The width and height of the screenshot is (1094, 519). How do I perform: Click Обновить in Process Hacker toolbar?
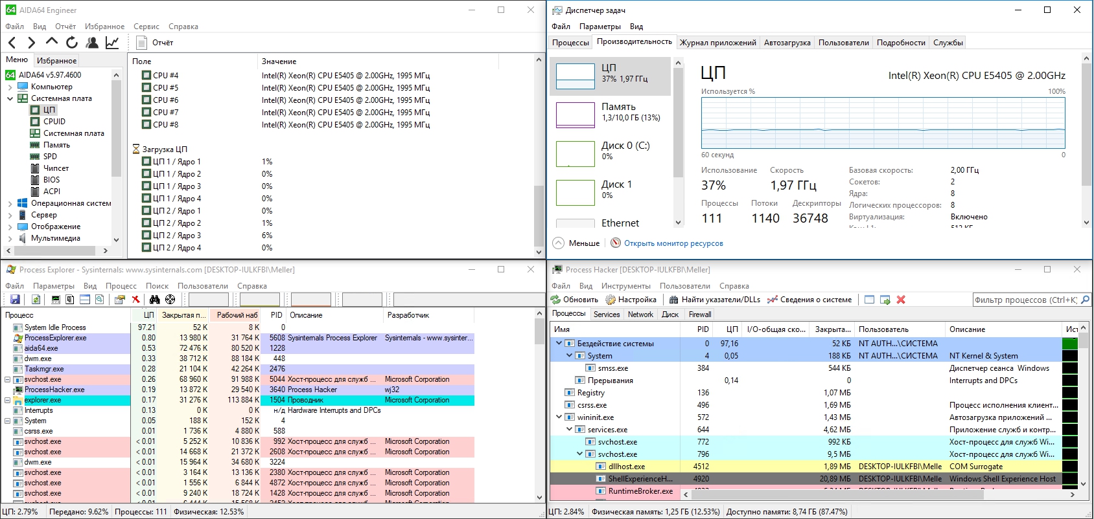pos(574,300)
